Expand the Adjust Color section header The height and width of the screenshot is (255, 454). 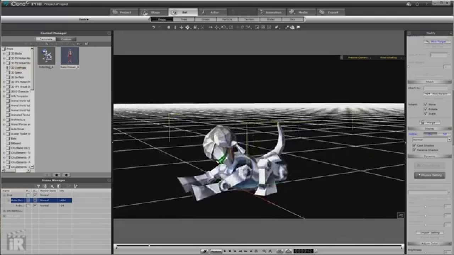tap(430, 244)
